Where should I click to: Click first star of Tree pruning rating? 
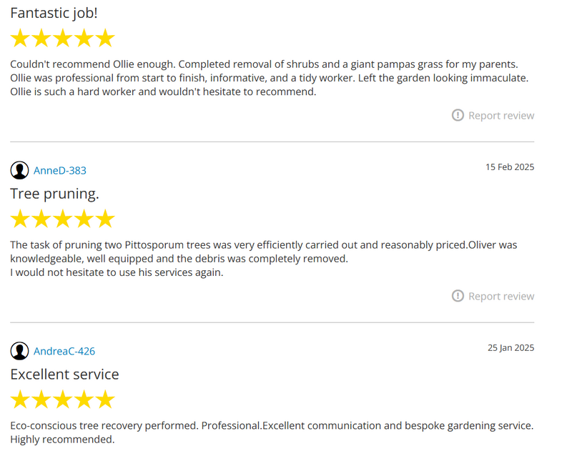(20, 219)
